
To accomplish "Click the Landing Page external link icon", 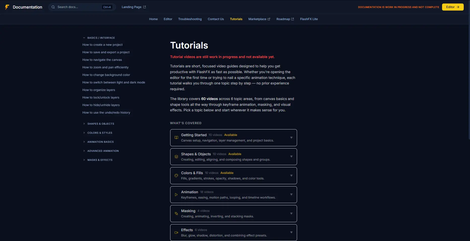I will coord(144,7).
